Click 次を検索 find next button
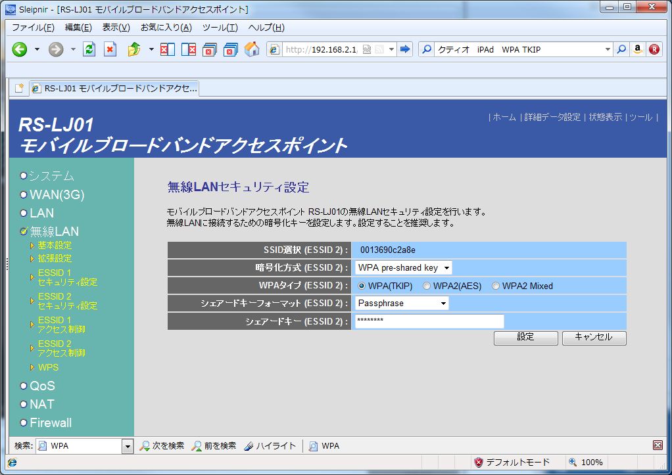672x475 pixels. [162, 446]
